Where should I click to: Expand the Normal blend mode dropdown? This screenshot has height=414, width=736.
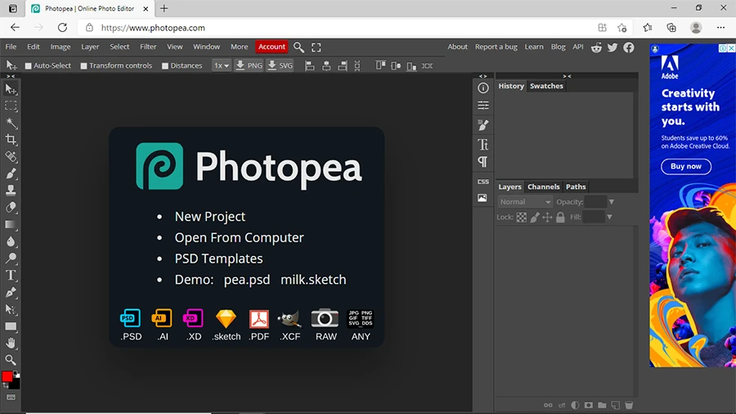click(x=525, y=202)
